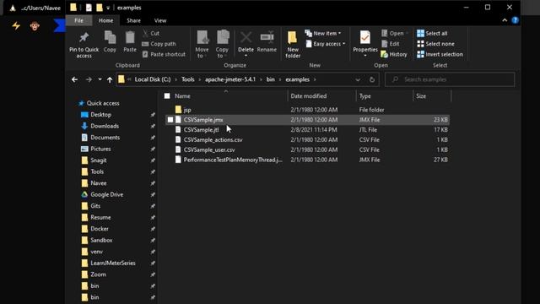Select the CSVSample_user.csv file
This screenshot has width=540, height=304.
click(209, 150)
